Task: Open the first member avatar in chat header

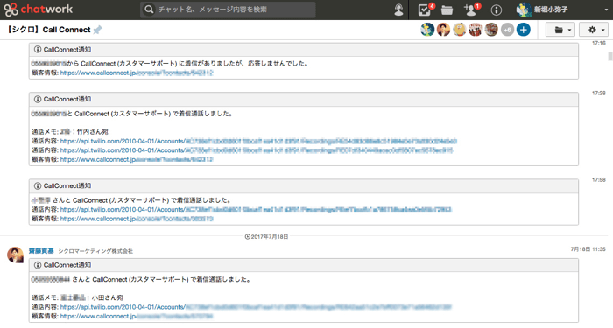Action: (x=427, y=30)
